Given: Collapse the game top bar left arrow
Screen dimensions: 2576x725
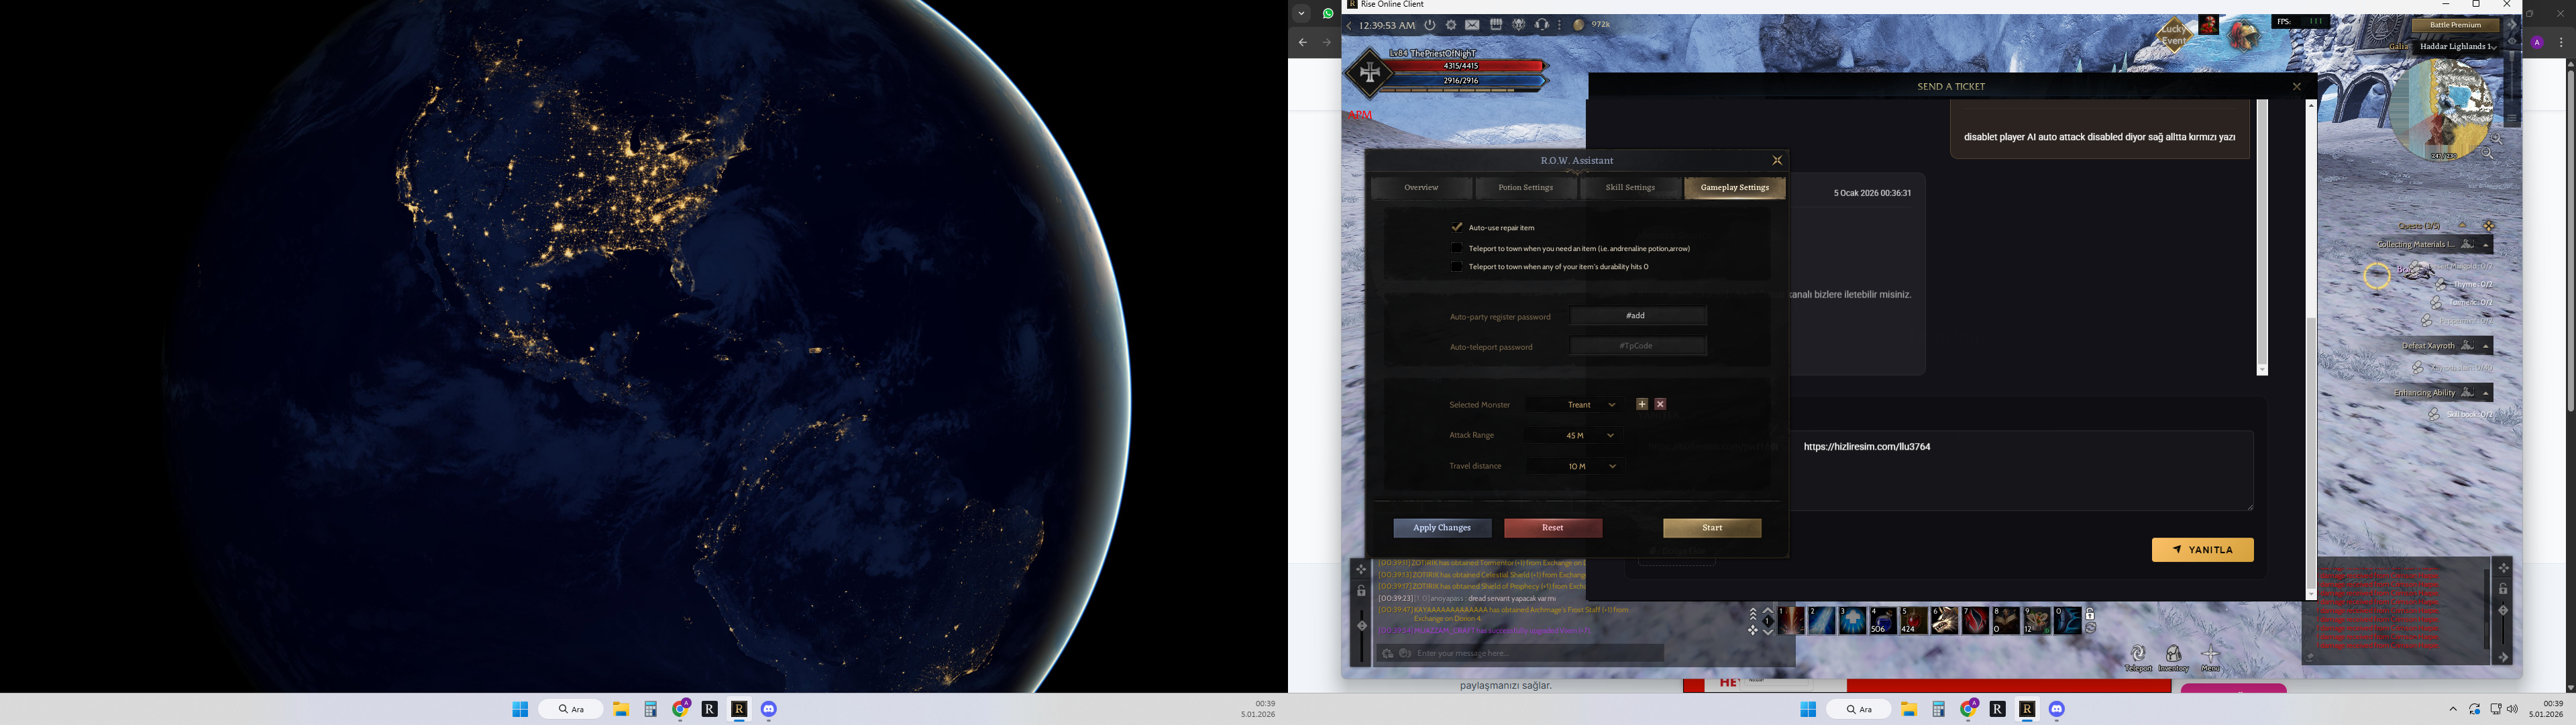Looking at the screenshot, I should tap(1349, 25).
